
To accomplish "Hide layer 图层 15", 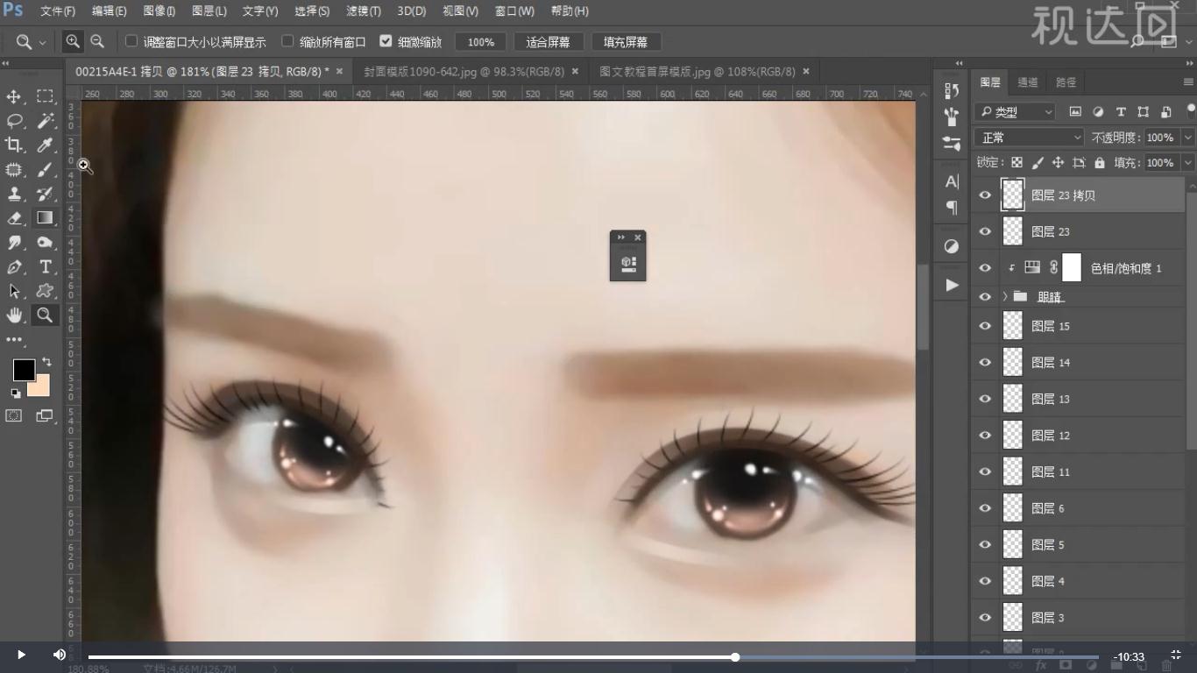I will point(985,326).
